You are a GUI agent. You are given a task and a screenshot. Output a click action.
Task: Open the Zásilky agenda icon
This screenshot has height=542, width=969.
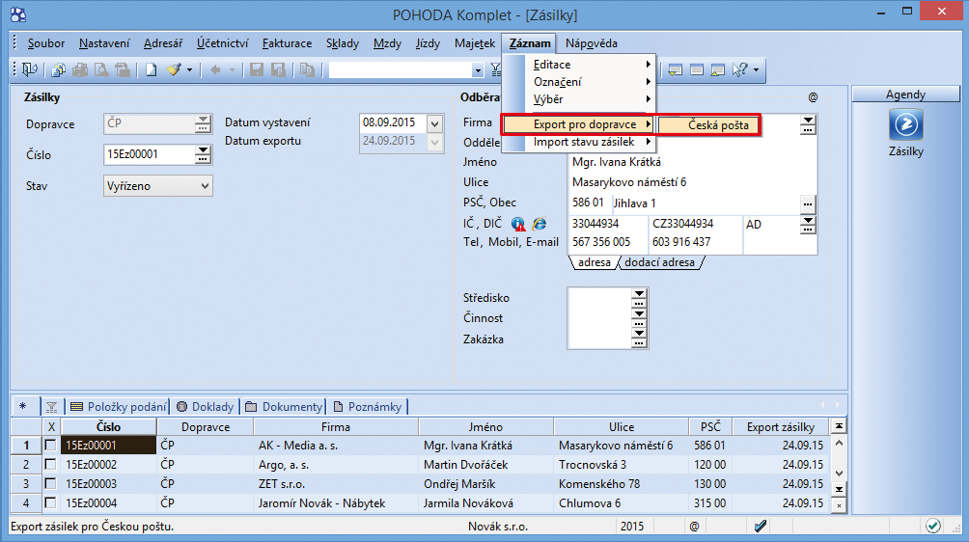(906, 124)
